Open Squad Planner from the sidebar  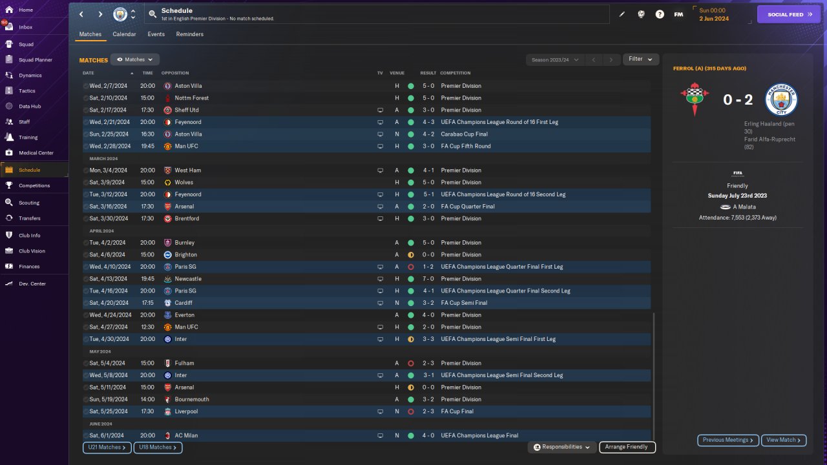36,60
